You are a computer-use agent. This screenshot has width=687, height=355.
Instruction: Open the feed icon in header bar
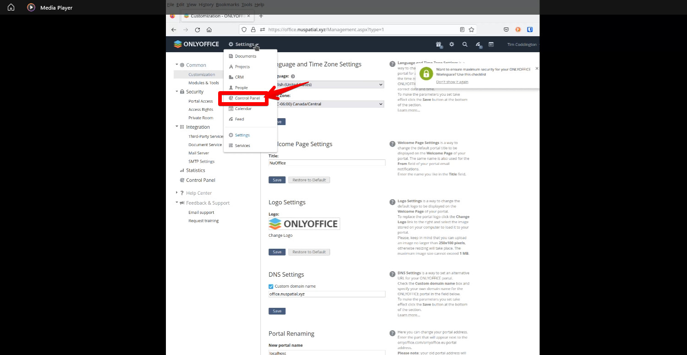pos(478,44)
